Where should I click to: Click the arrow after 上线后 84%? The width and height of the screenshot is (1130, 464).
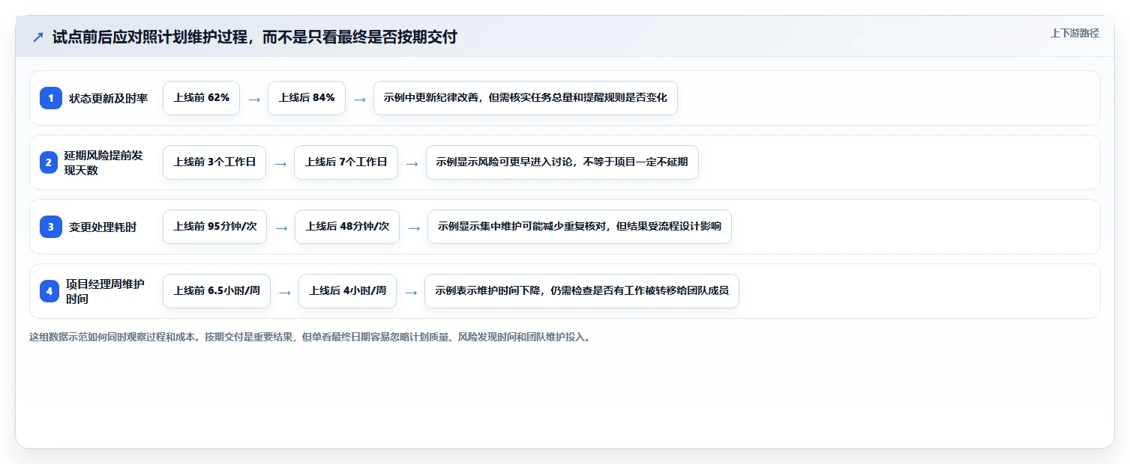[x=360, y=99]
